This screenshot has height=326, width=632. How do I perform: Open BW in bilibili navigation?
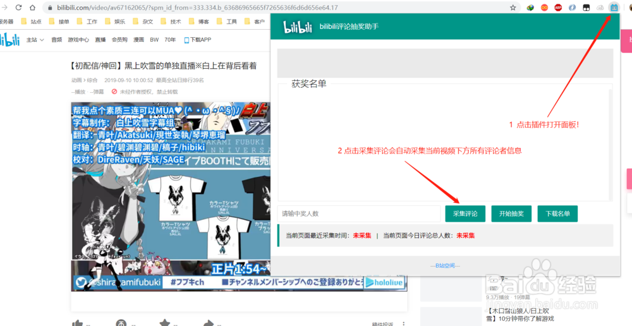click(154, 40)
